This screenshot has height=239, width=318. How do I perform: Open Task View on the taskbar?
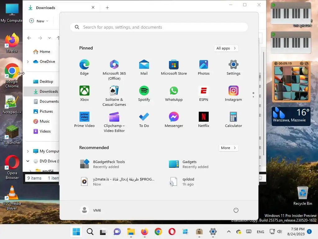click(x=103, y=232)
